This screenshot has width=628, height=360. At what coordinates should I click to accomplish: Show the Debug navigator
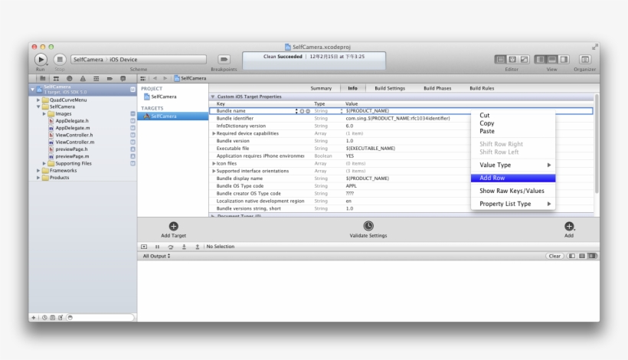pyautogui.click(x=96, y=78)
